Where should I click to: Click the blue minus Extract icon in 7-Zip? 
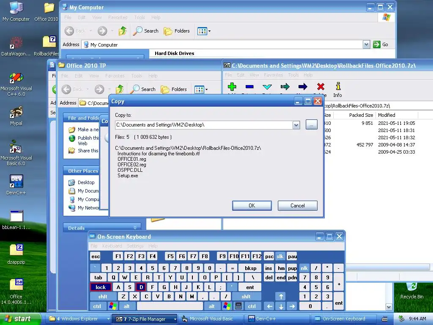click(x=249, y=87)
